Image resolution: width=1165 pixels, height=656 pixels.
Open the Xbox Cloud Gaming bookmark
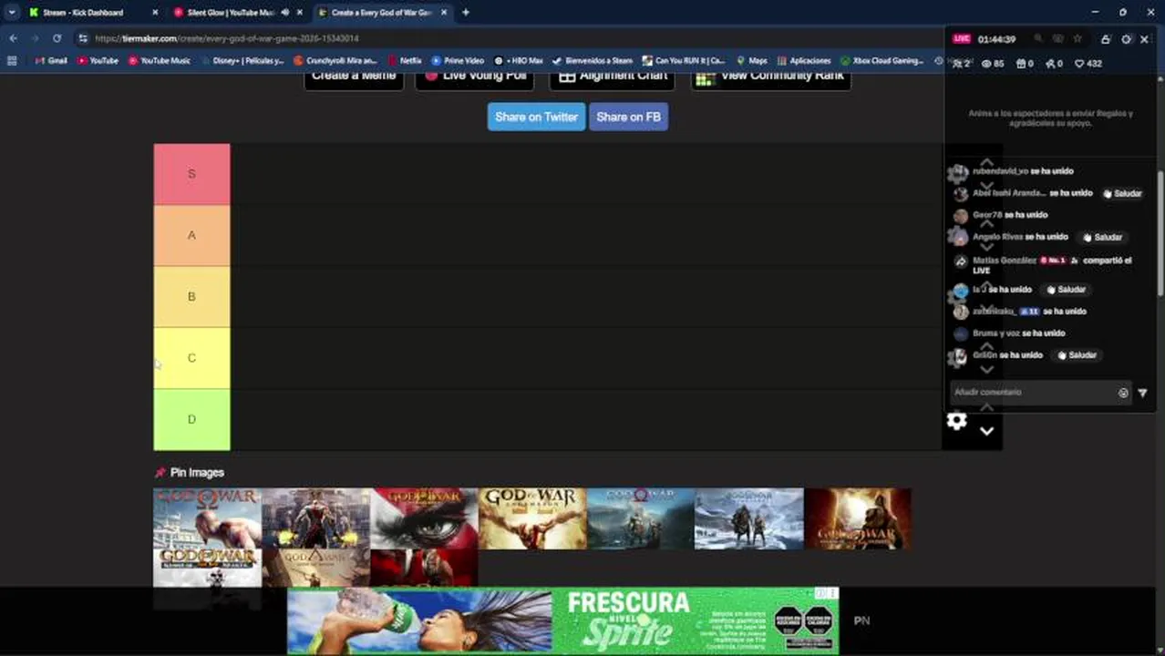point(882,61)
